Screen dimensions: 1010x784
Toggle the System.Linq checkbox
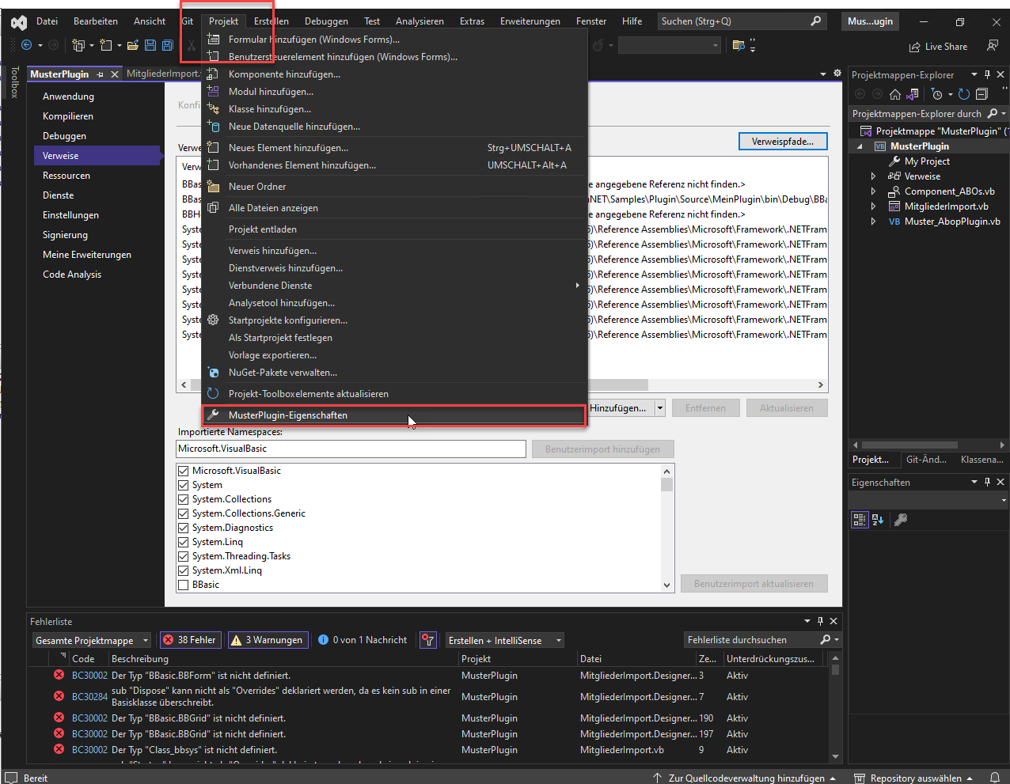click(184, 542)
